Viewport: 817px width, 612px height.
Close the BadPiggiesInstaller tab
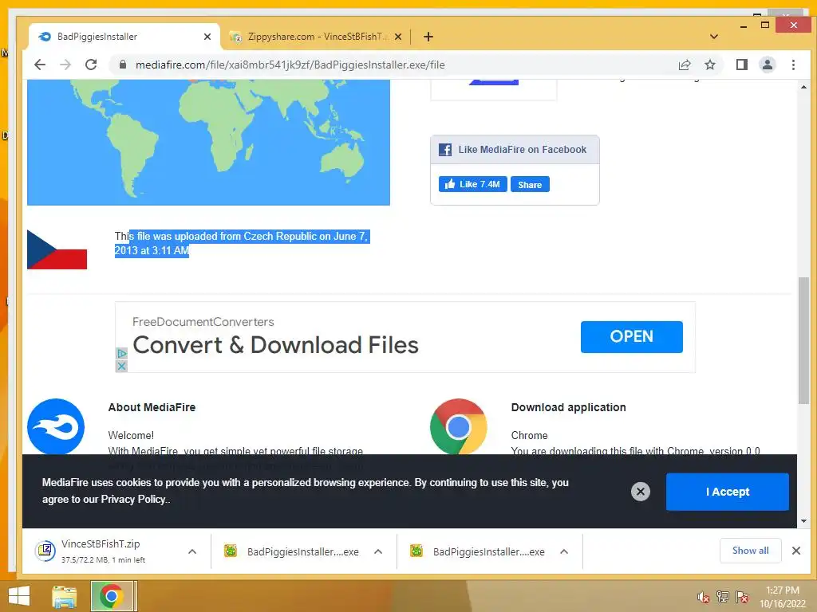(x=207, y=37)
